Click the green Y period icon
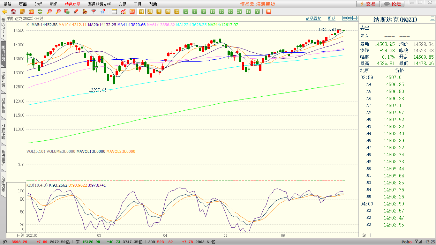 tap(257, 11)
